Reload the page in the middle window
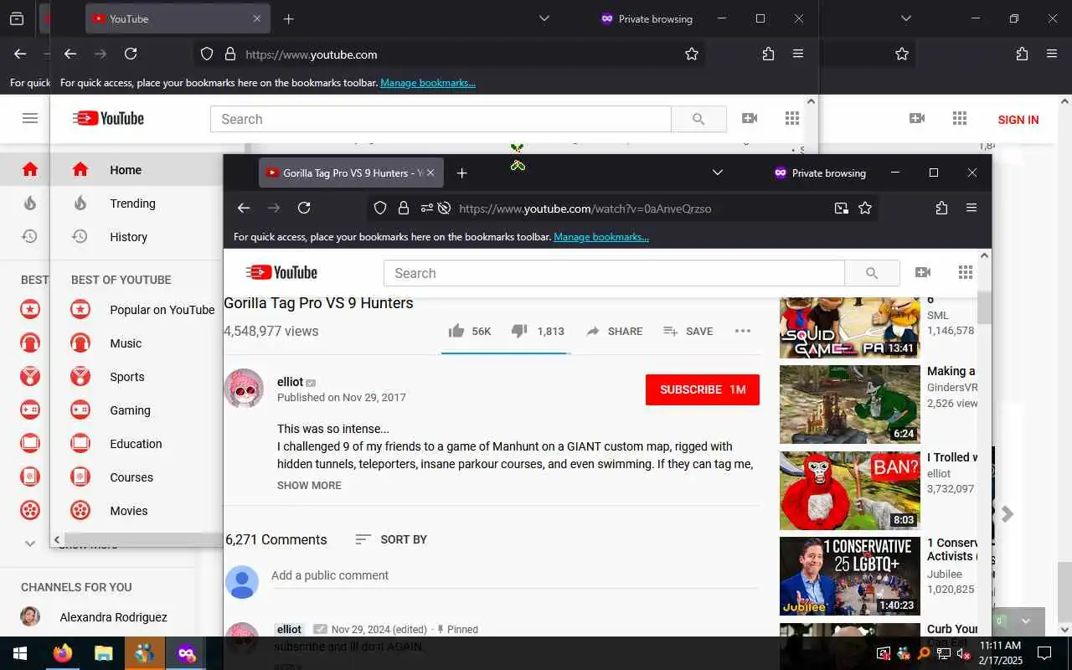This screenshot has height=670, width=1072. click(x=131, y=54)
